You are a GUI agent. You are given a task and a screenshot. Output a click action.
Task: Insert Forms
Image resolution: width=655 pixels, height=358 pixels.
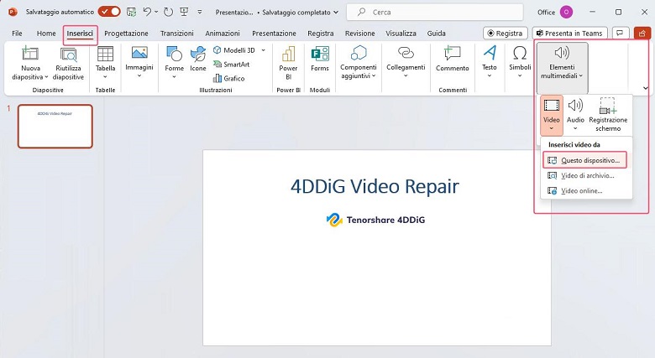click(320, 60)
